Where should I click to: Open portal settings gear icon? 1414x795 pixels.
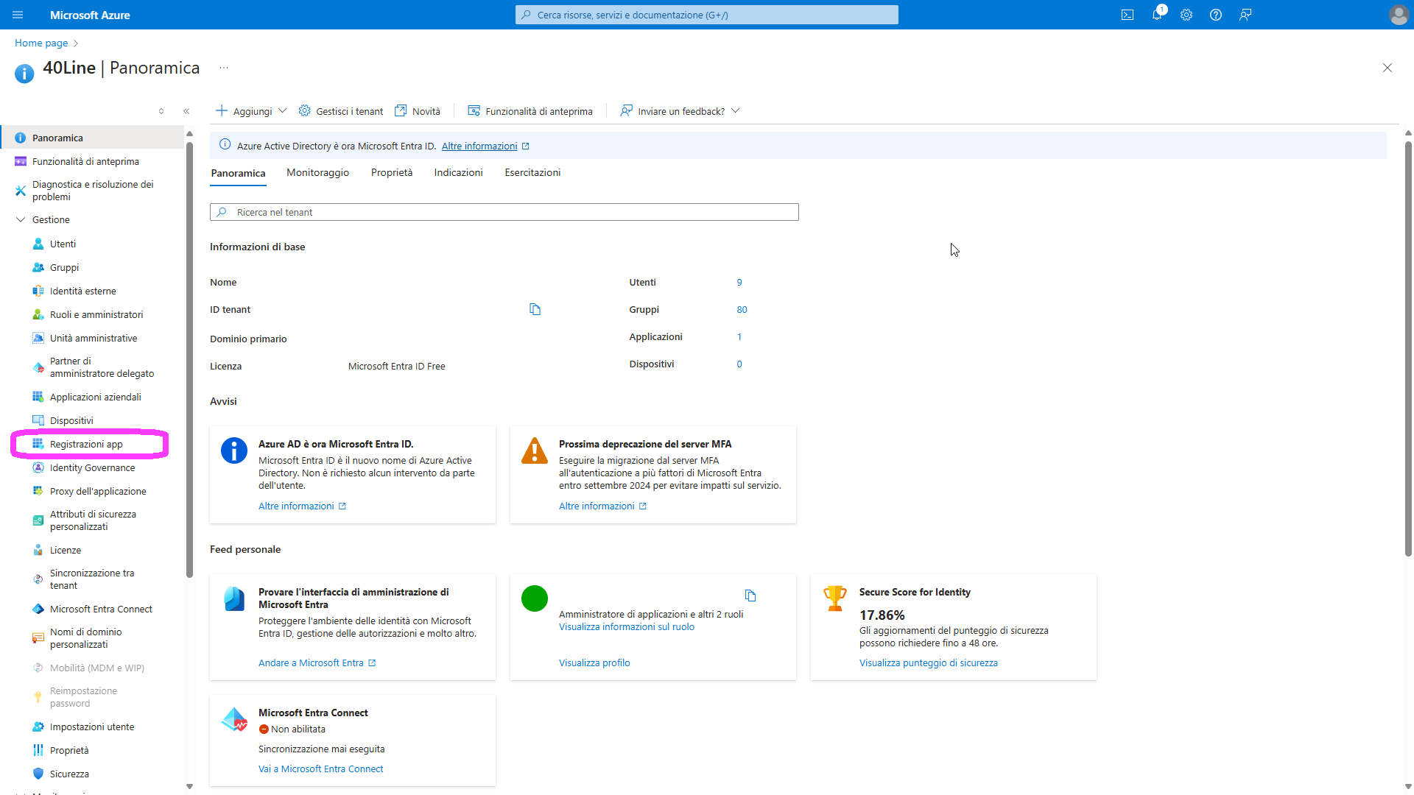pyautogui.click(x=1186, y=15)
